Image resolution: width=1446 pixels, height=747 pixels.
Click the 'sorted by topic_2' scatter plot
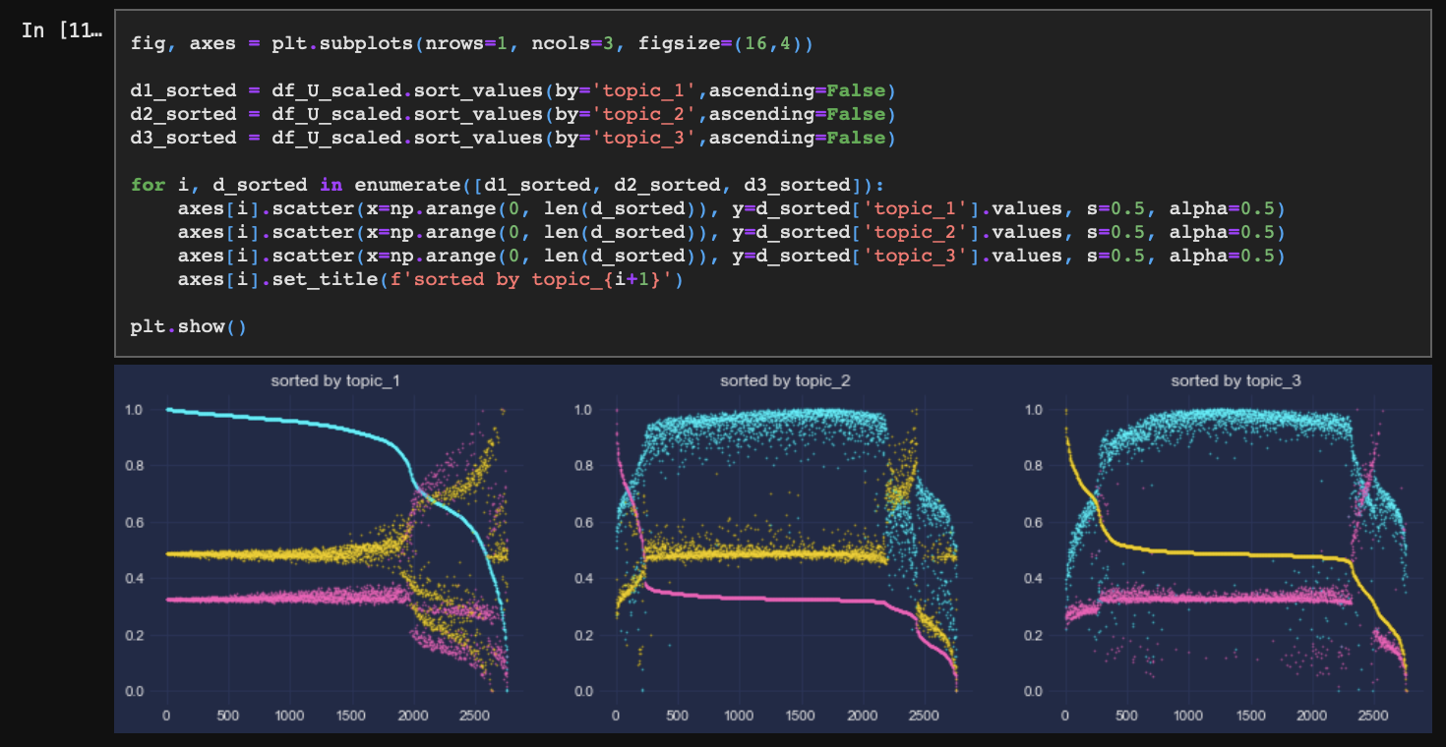tap(786, 549)
